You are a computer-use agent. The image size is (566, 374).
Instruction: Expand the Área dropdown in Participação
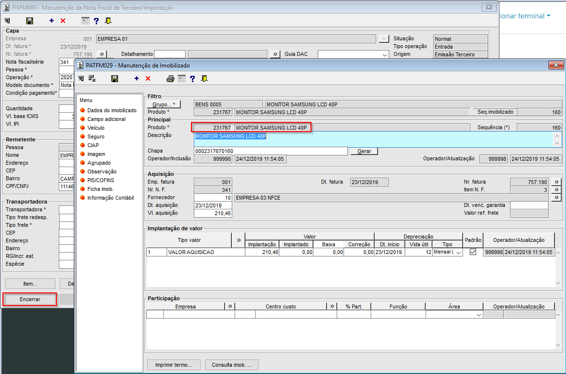[479, 315]
